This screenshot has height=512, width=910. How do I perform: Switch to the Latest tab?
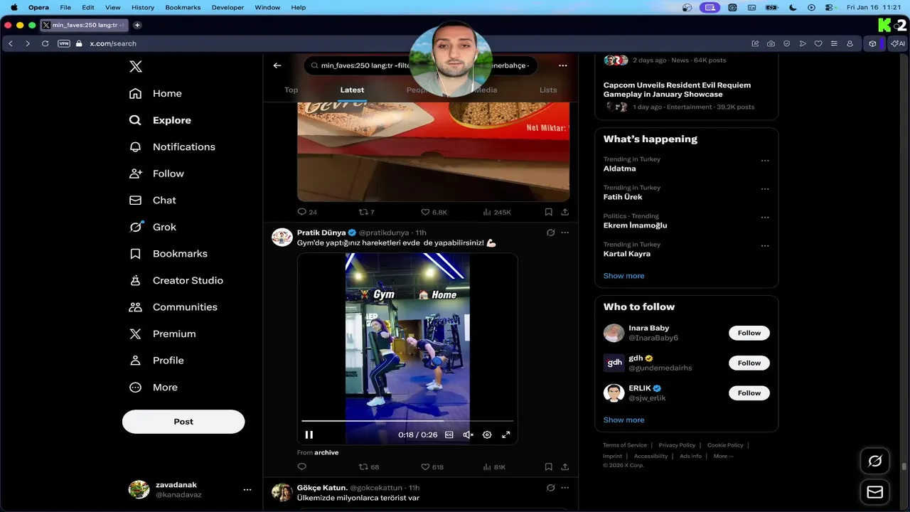pos(352,90)
